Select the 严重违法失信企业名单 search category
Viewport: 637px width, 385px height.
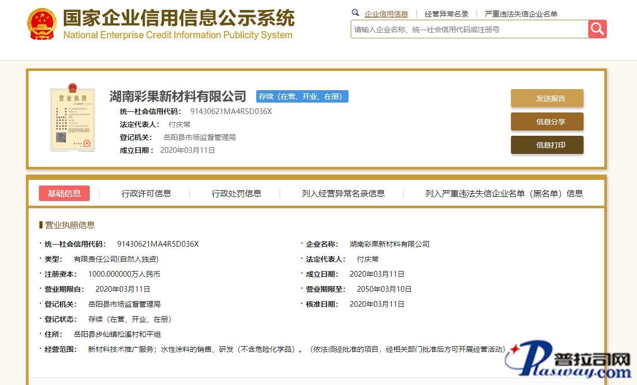pyautogui.click(x=521, y=14)
